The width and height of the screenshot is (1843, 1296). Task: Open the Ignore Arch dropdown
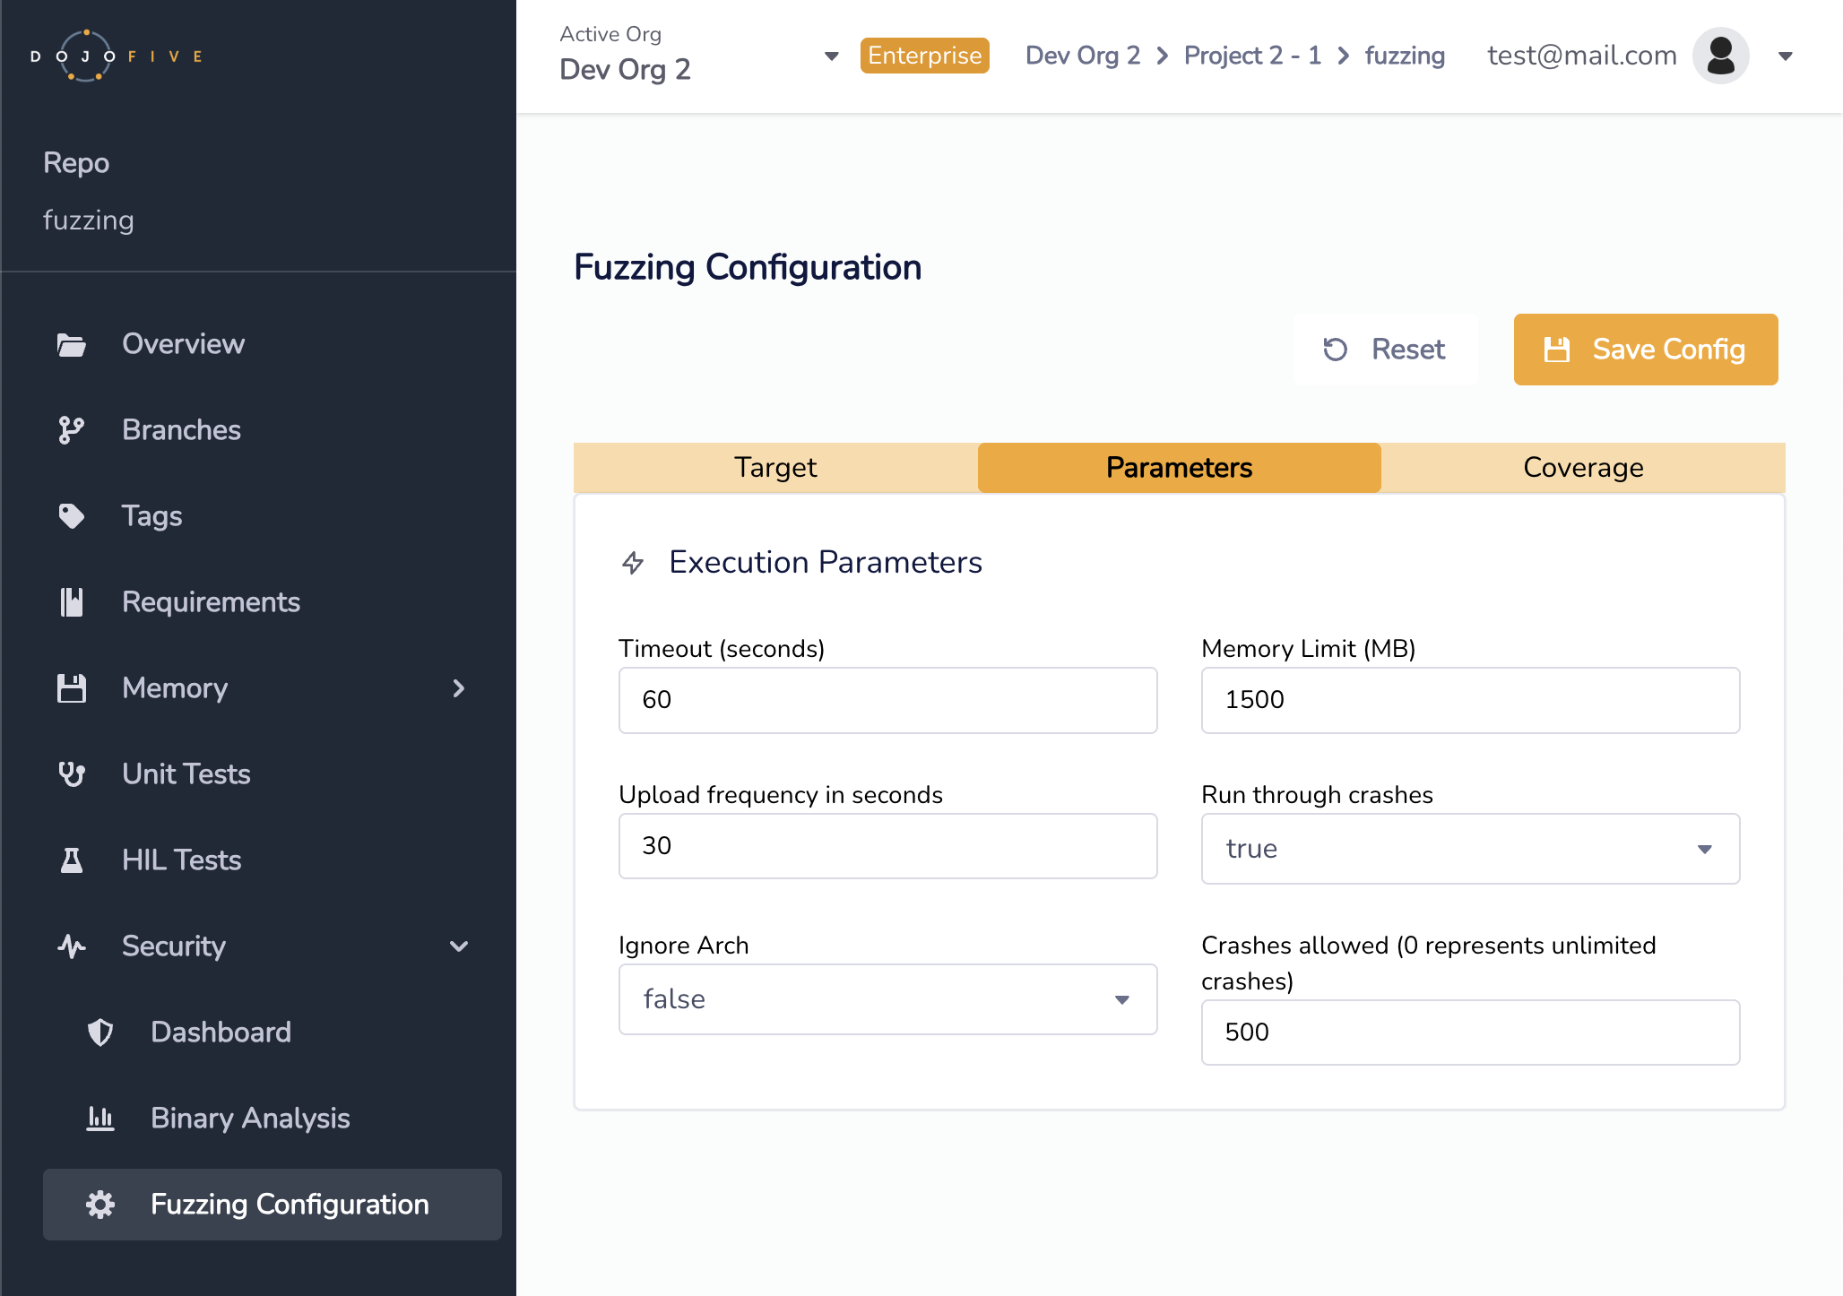[887, 999]
